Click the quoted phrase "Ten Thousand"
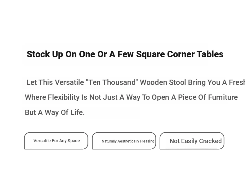The width and height of the screenshot is (245, 180). tap(112, 82)
